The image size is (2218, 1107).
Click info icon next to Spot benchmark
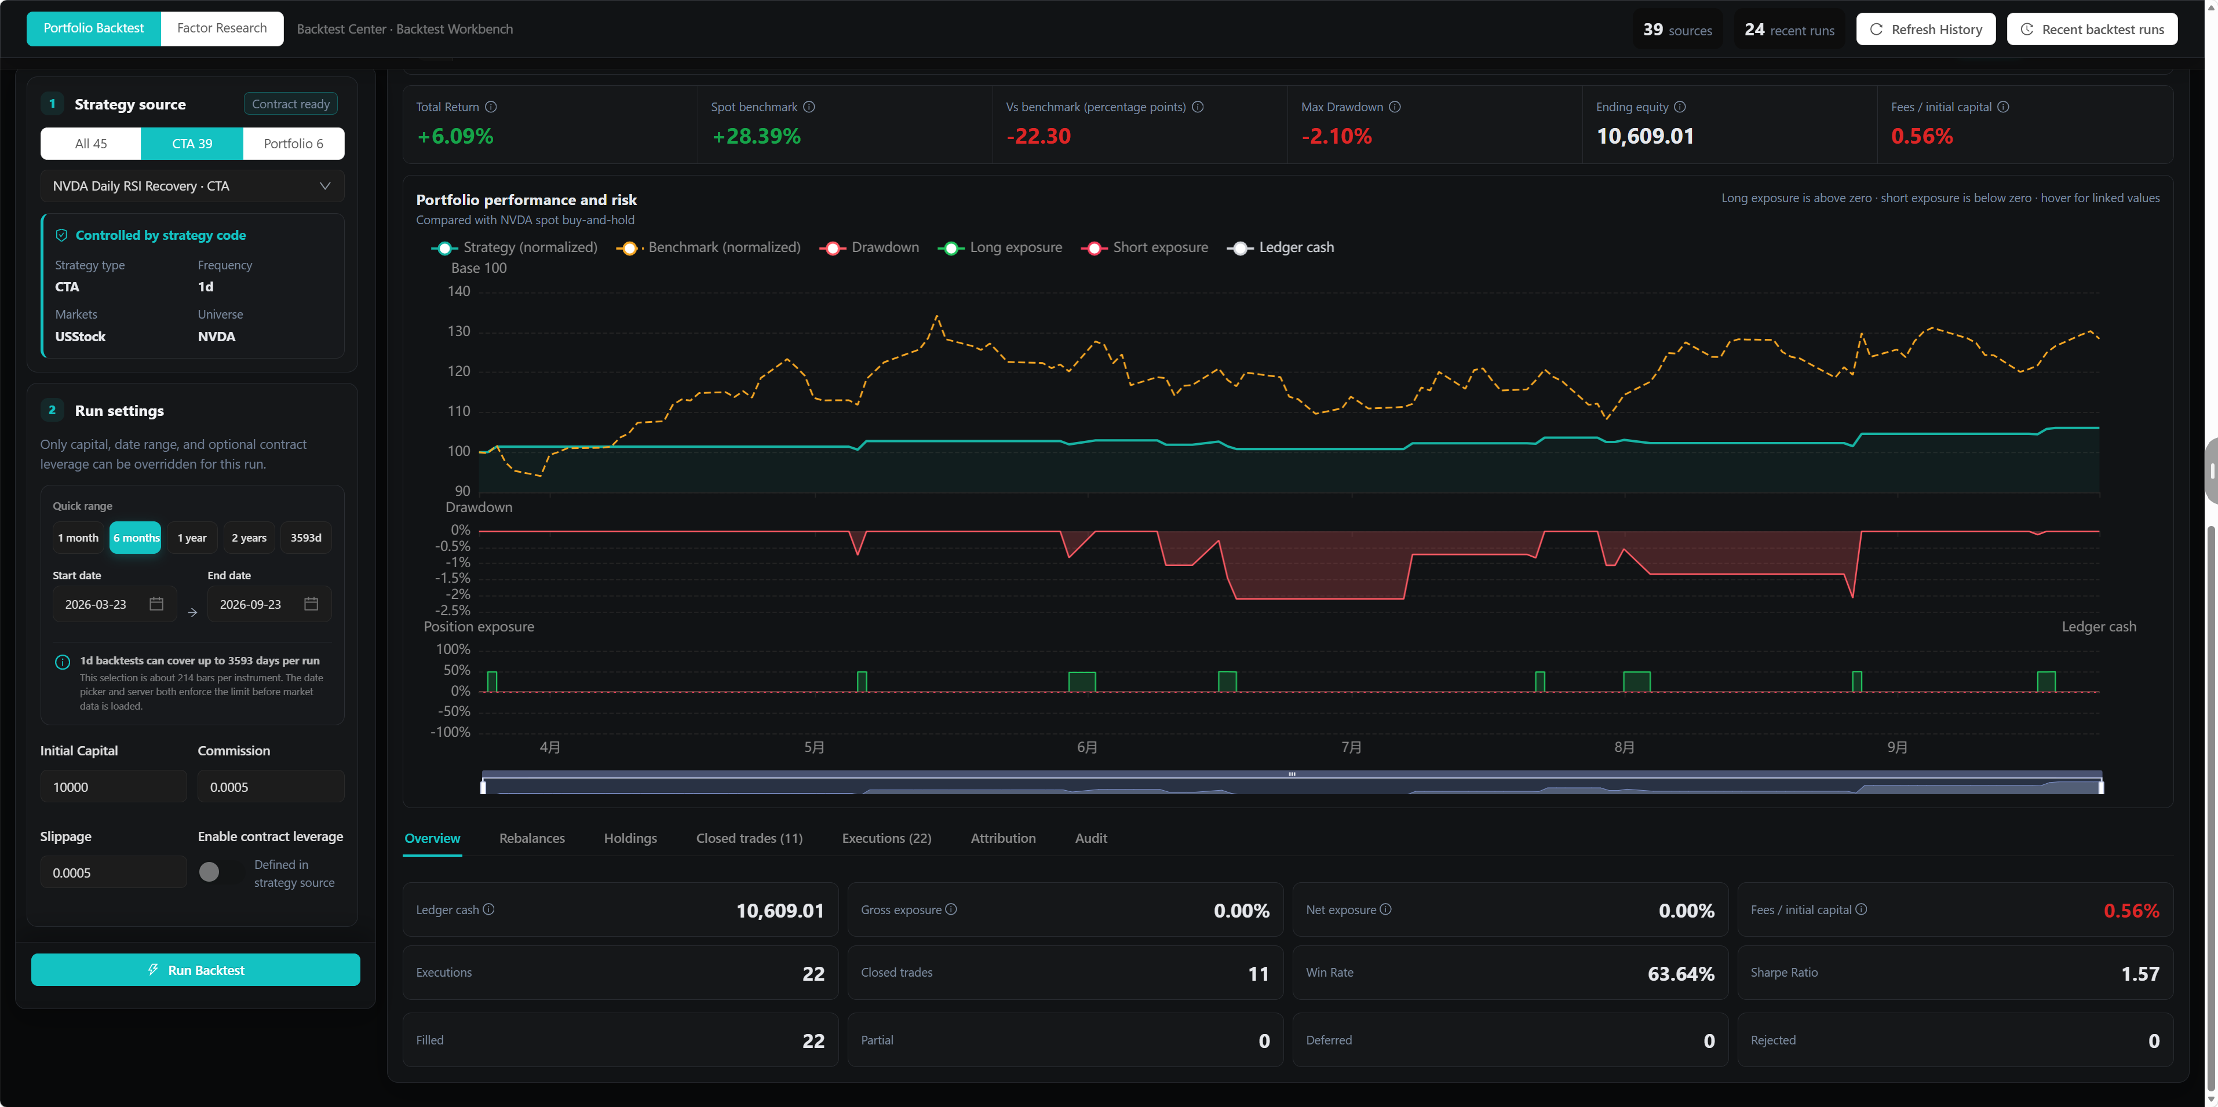809,107
